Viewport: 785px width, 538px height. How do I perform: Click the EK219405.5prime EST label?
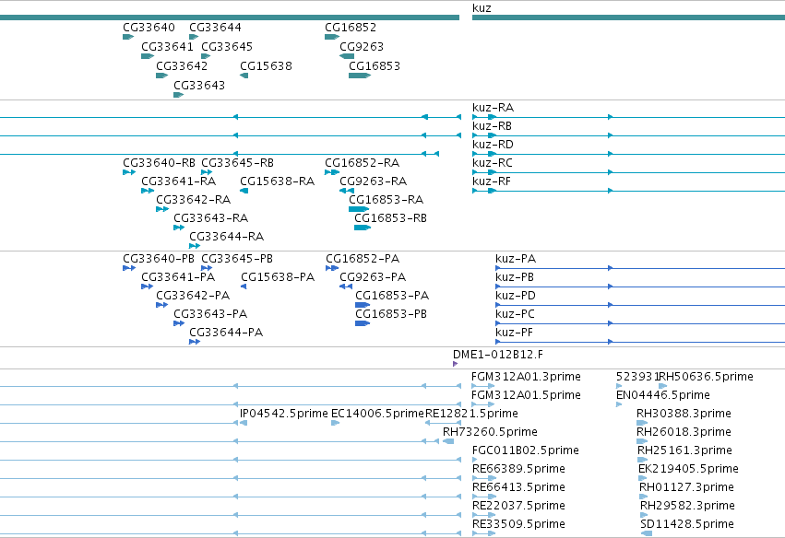(x=688, y=469)
